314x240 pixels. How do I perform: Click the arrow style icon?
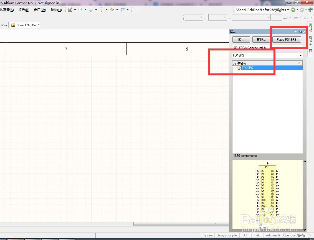point(306,17)
